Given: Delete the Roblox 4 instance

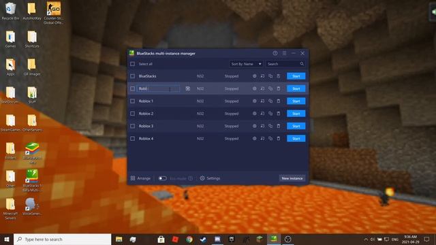Looking at the screenshot, I should (x=279, y=139).
